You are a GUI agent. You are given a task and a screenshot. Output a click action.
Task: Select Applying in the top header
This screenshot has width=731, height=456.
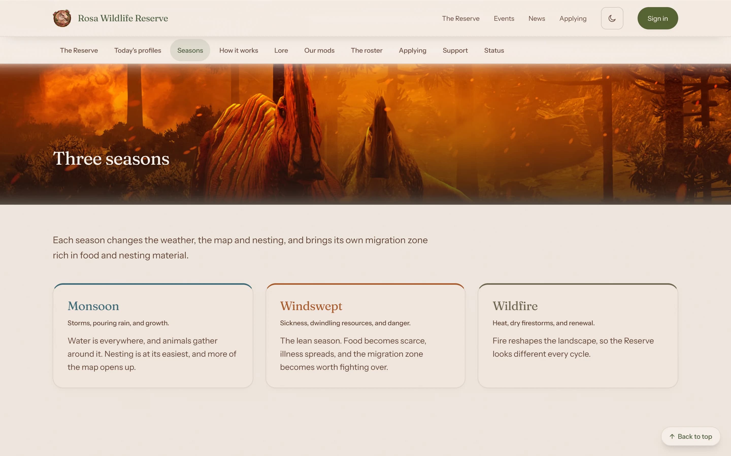click(x=573, y=18)
